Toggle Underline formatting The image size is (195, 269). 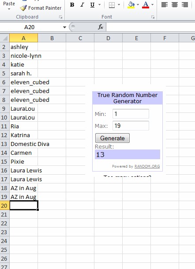[92, 5]
